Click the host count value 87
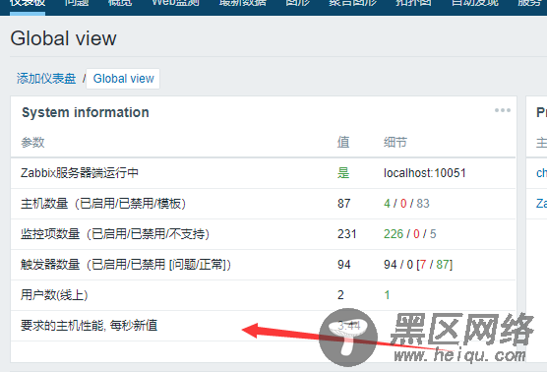This screenshot has height=372, width=547. point(344,204)
